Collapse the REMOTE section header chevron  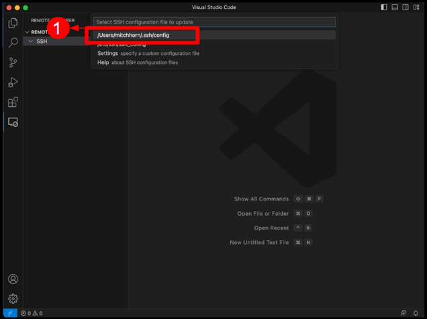coord(27,32)
